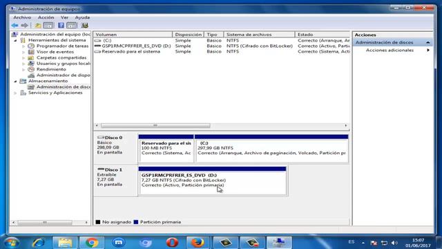
Task: Collapse the Almacenamiento node
Action: pos(15,82)
